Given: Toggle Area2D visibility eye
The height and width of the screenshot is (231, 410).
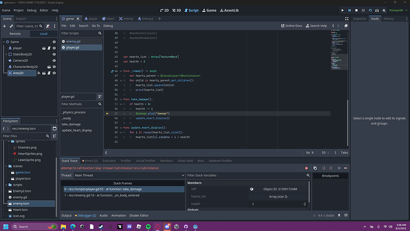Looking at the screenshot, I should (x=54, y=73).
